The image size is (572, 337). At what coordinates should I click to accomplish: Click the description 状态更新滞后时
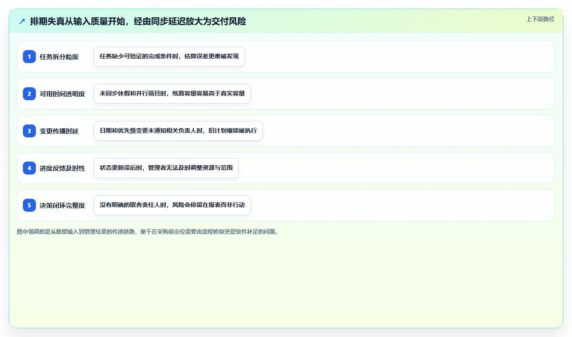point(166,168)
